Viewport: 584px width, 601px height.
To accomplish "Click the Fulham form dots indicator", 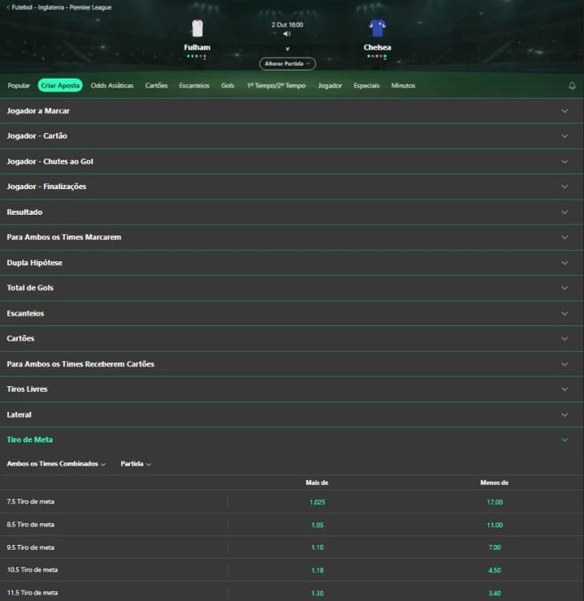I will click(x=197, y=56).
